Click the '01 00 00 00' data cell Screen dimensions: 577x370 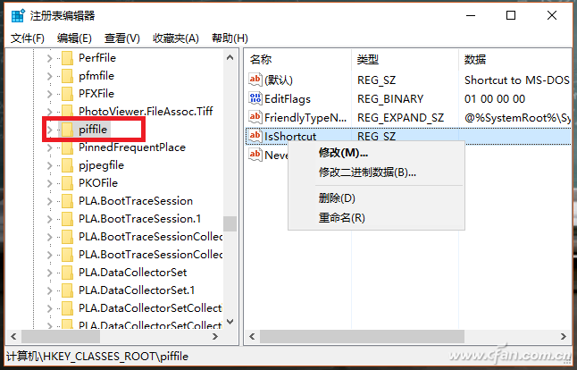coord(495,98)
